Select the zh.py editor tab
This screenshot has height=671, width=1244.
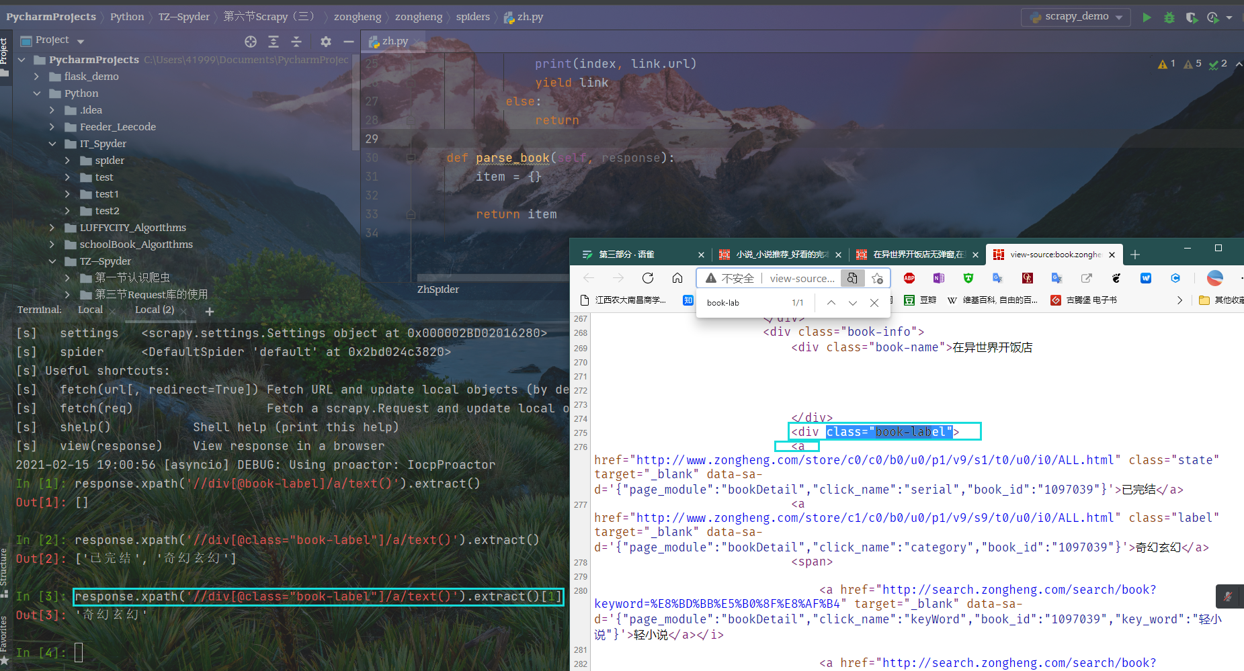[395, 41]
